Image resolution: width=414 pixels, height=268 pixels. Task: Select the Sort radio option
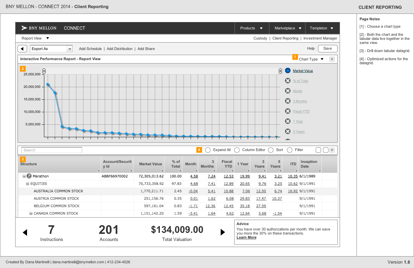(271, 150)
